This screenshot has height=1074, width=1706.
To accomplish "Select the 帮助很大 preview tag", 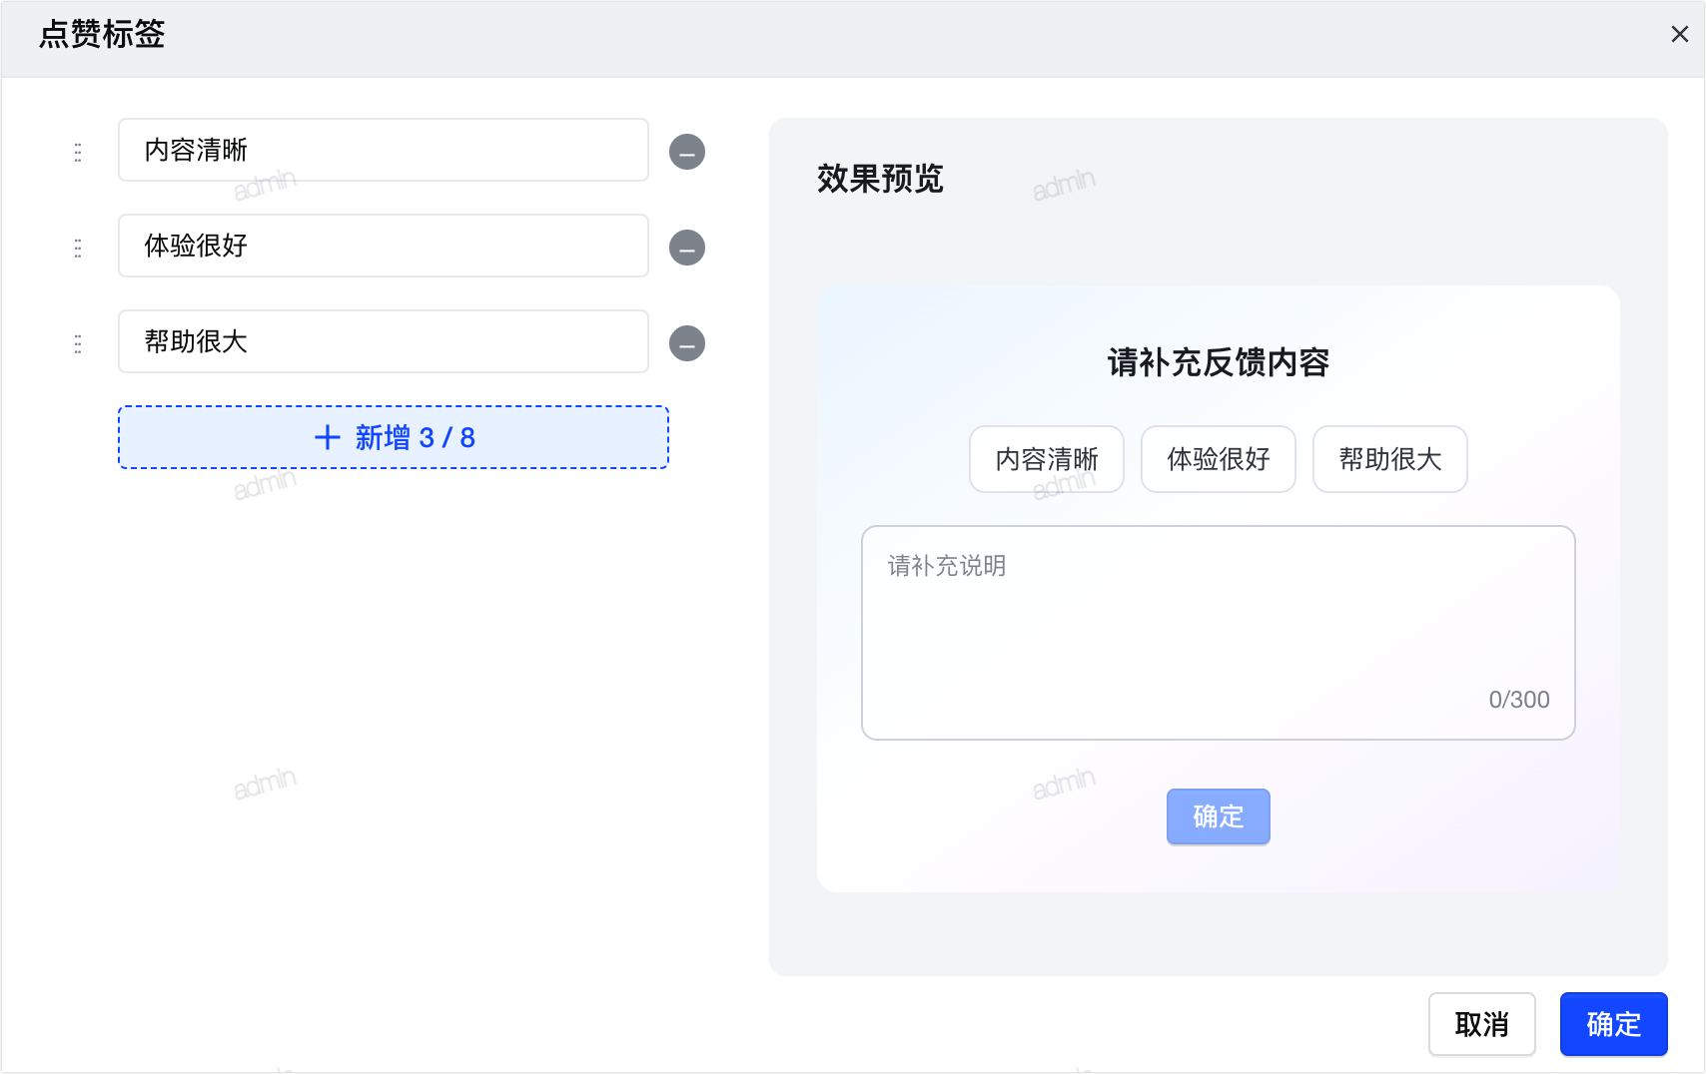I will (x=1390, y=459).
